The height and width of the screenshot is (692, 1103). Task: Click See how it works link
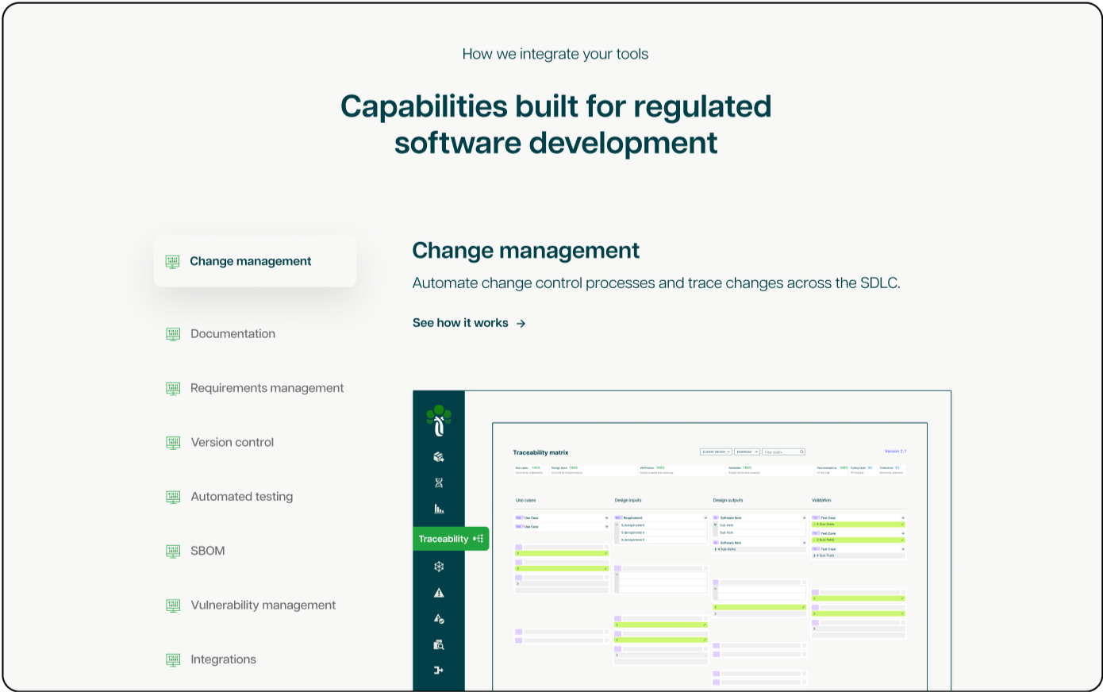[469, 323]
